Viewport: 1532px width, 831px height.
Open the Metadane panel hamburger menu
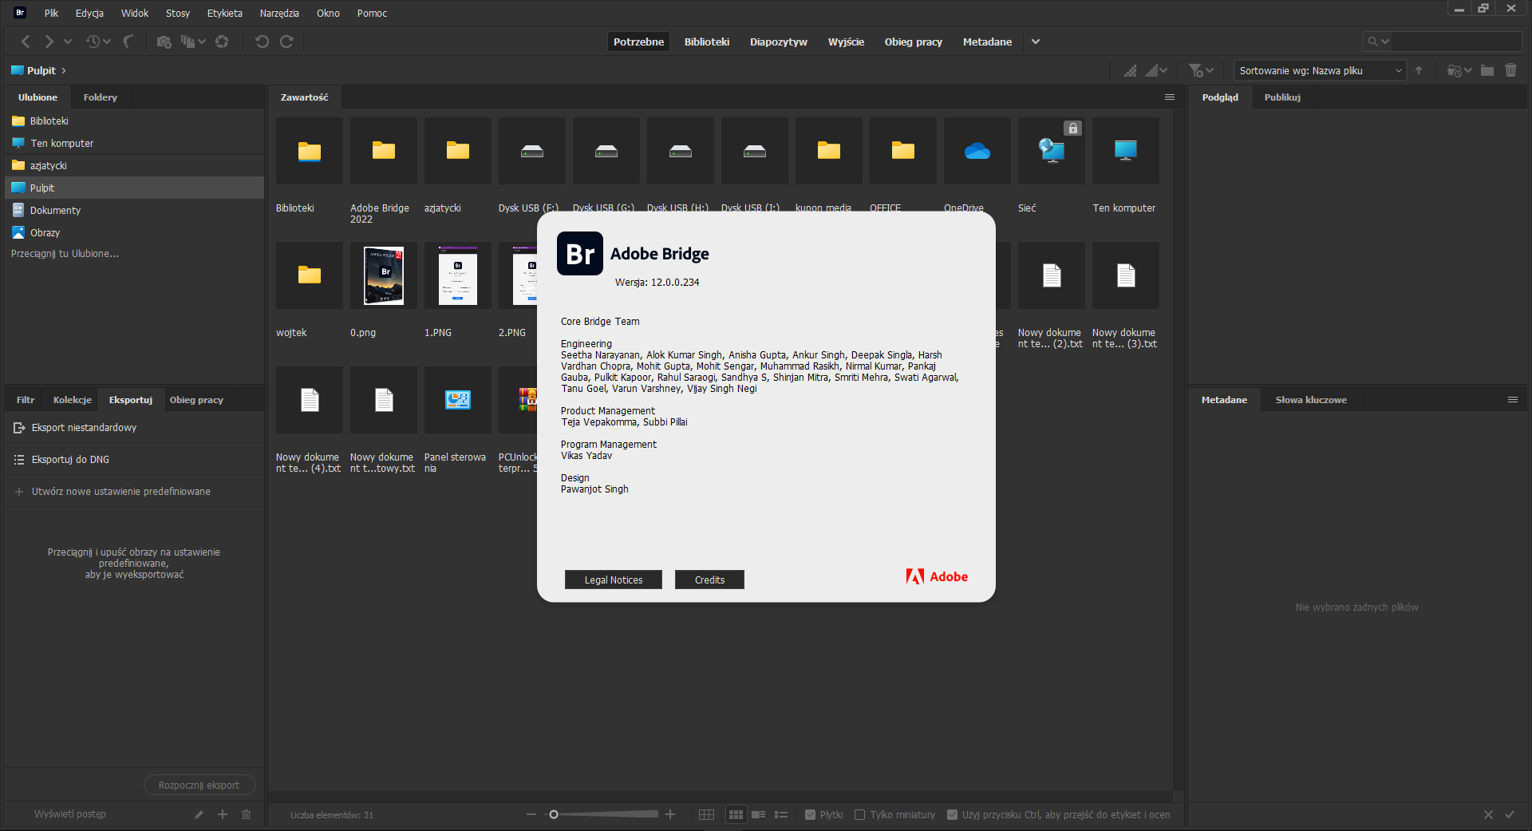(x=1513, y=400)
